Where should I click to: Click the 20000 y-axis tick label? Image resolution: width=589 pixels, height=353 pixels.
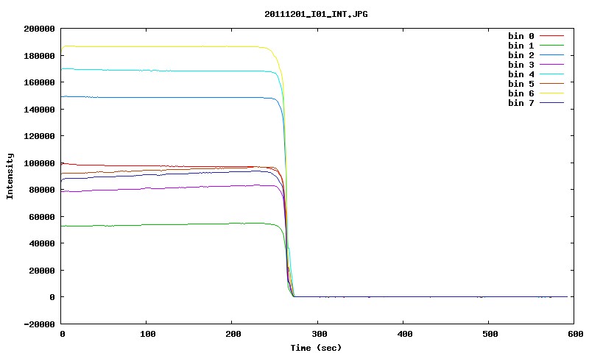tap(42, 271)
